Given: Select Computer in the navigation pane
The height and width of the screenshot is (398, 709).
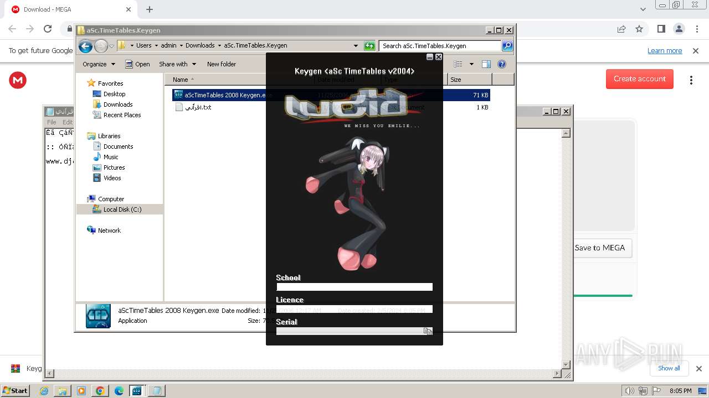Looking at the screenshot, I should pyautogui.click(x=111, y=199).
